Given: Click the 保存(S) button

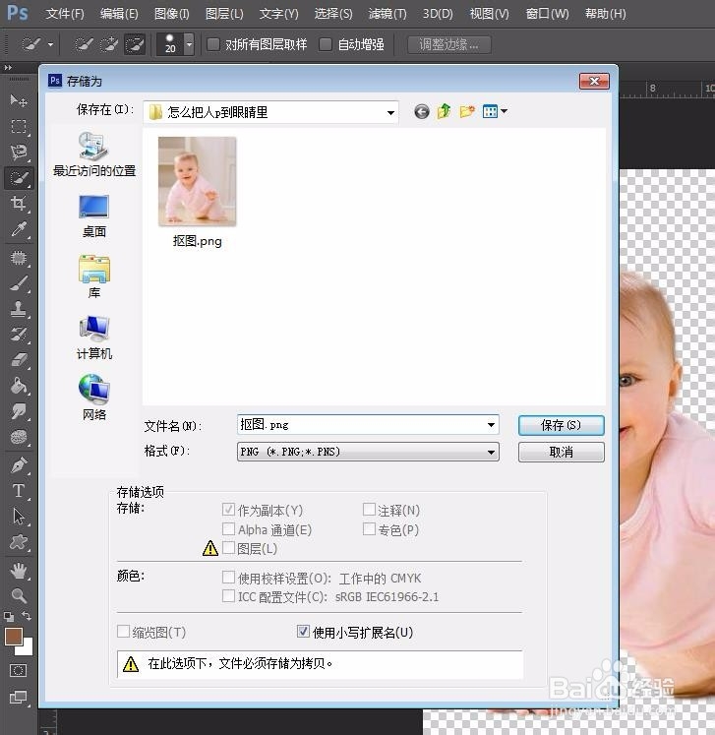Looking at the screenshot, I should [561, 426].
